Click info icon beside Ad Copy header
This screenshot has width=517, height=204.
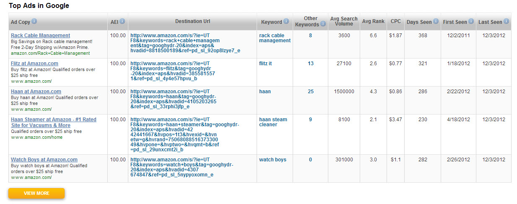pos(34,21)
